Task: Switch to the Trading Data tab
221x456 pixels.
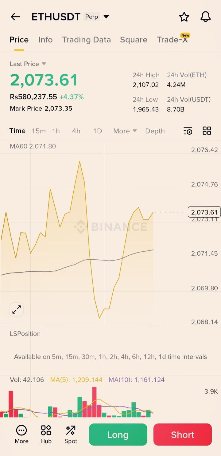Action: point(86,40)
